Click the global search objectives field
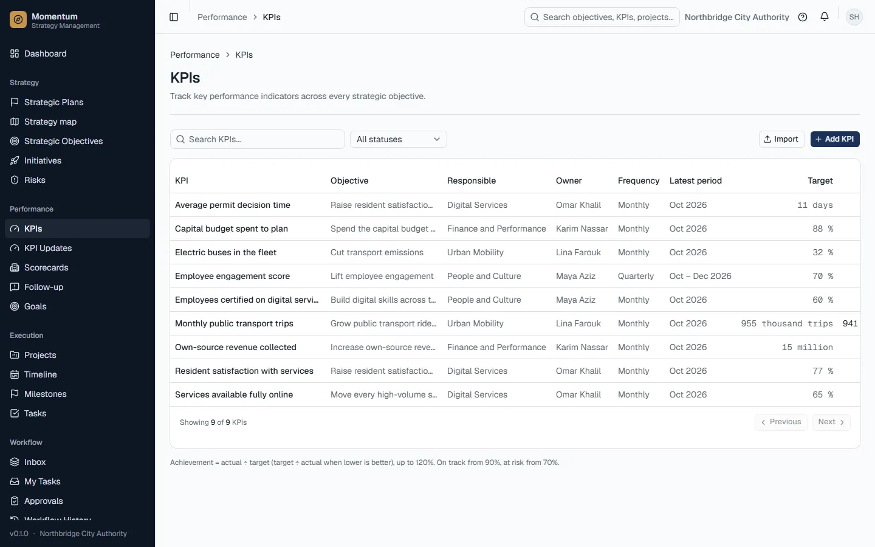Screen dimensions: 875x547 click(x=602, y=17)
